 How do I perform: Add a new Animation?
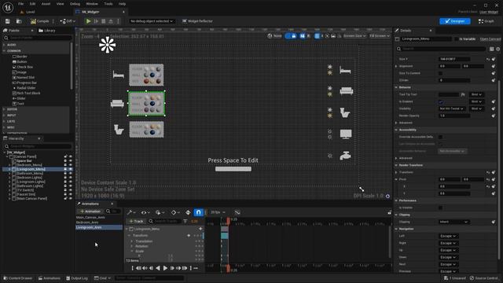point(90,211)
